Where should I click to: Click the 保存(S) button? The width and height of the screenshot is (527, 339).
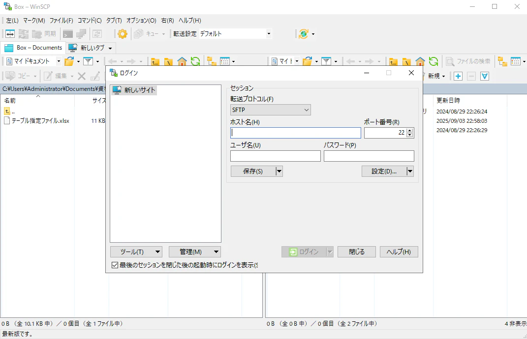253,171
